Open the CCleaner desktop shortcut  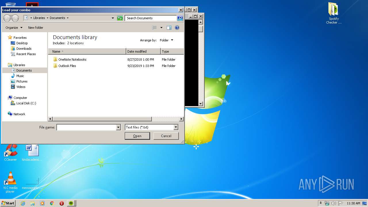click(x=10, y=153)
